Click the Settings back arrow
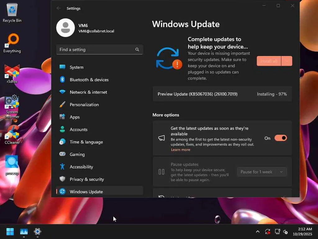 point(59,8)
